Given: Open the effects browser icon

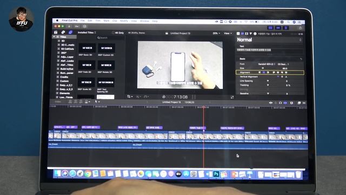Looking at the screenshot, I should point(299,103).
